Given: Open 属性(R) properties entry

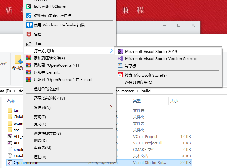Looking at the screenshot, I should click(40, 157).
